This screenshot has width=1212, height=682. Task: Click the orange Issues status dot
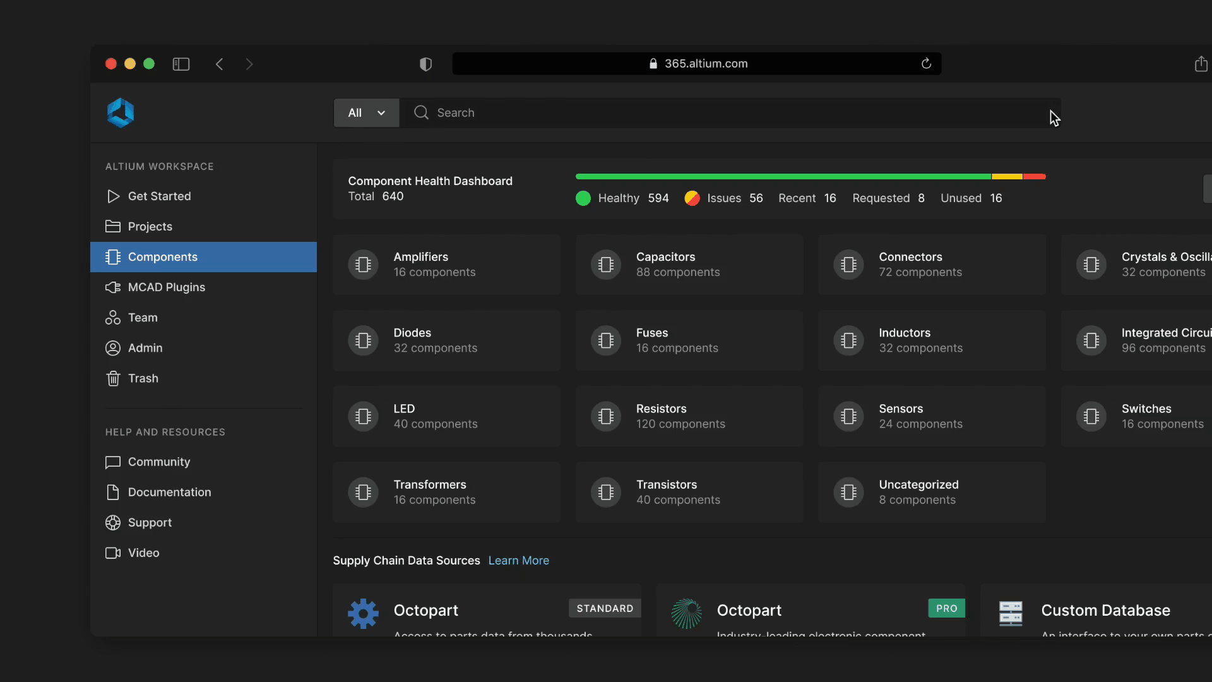point(692,198)
